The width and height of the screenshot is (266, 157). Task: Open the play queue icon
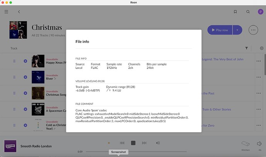point(158,143)
